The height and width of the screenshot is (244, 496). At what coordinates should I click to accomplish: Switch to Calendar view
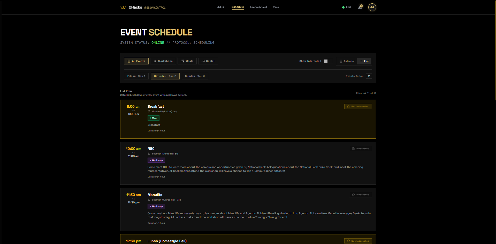pos(347,61)
